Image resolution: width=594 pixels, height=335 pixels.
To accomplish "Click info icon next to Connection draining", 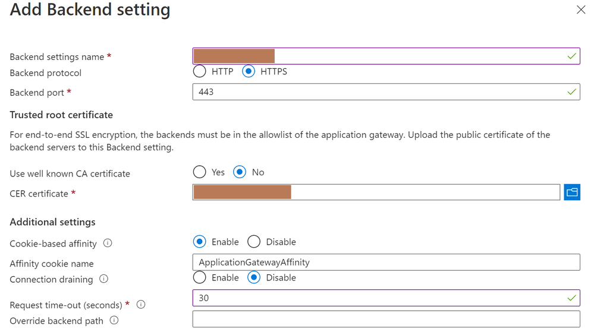I will click(x=103, y=279).
